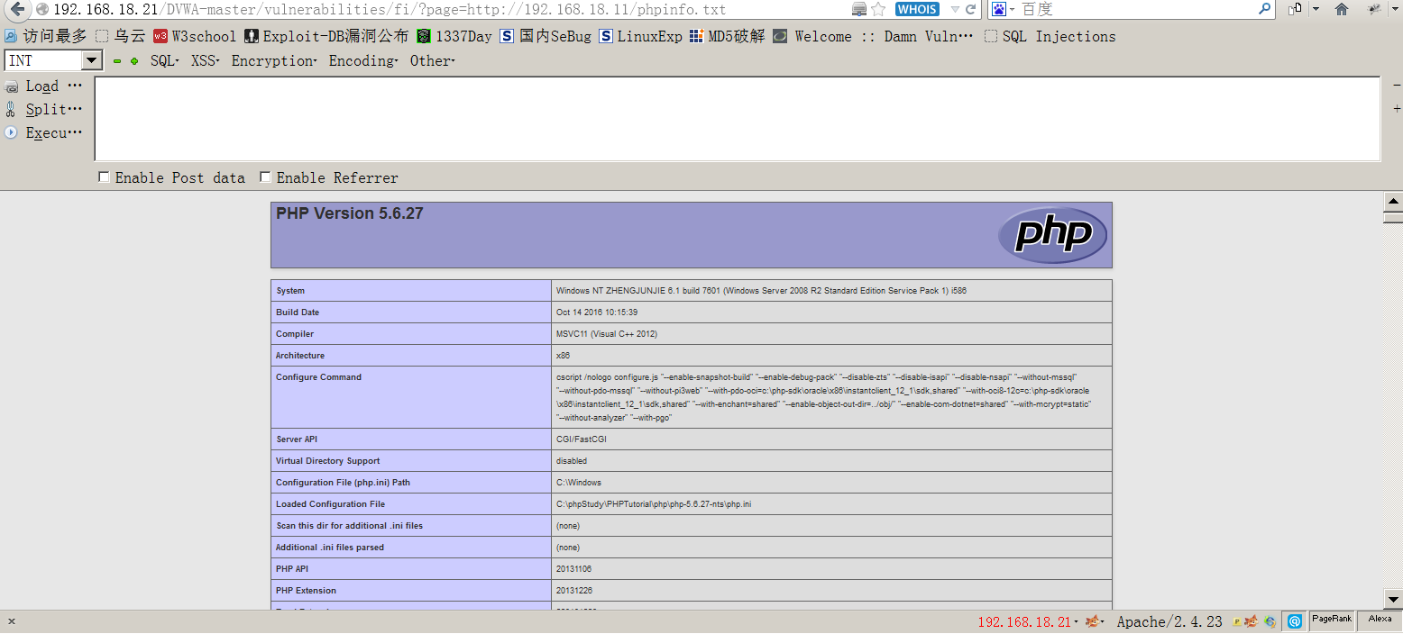Shrink HackBar text area with minus button

pos(1397,86)
